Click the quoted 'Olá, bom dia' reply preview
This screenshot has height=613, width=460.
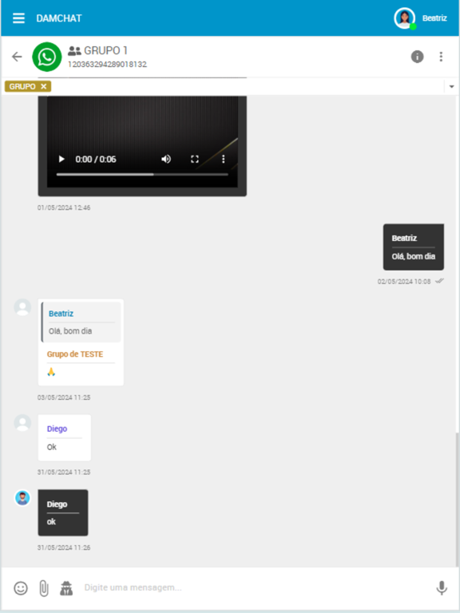point(81,322)
